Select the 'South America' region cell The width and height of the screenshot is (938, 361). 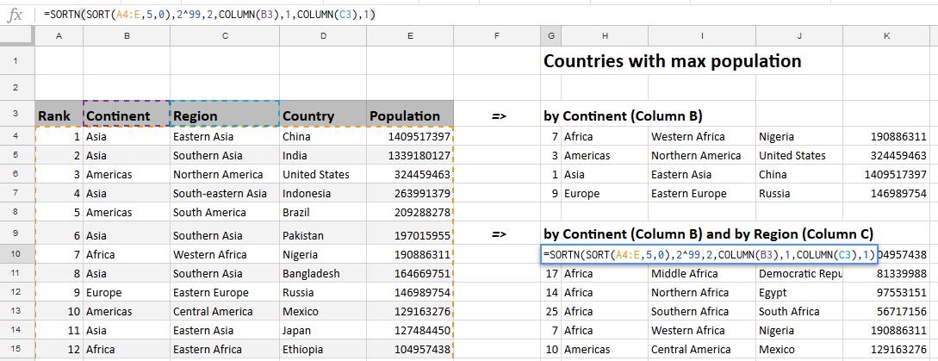[x=224, y=213]
